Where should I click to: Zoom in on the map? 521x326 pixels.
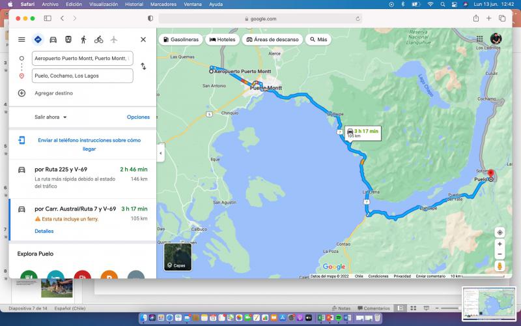[500, 244]
